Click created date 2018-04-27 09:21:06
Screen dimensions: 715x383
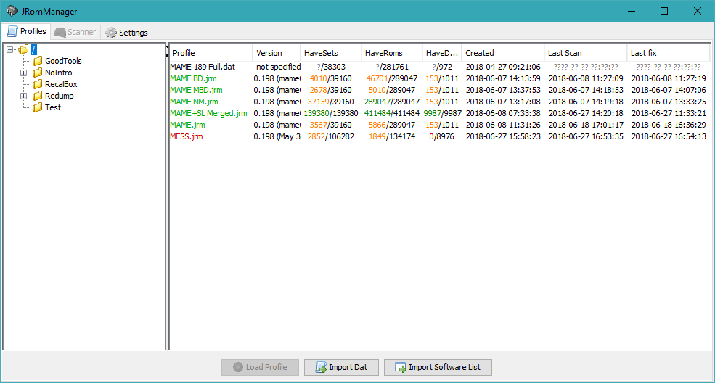[503, 67]
